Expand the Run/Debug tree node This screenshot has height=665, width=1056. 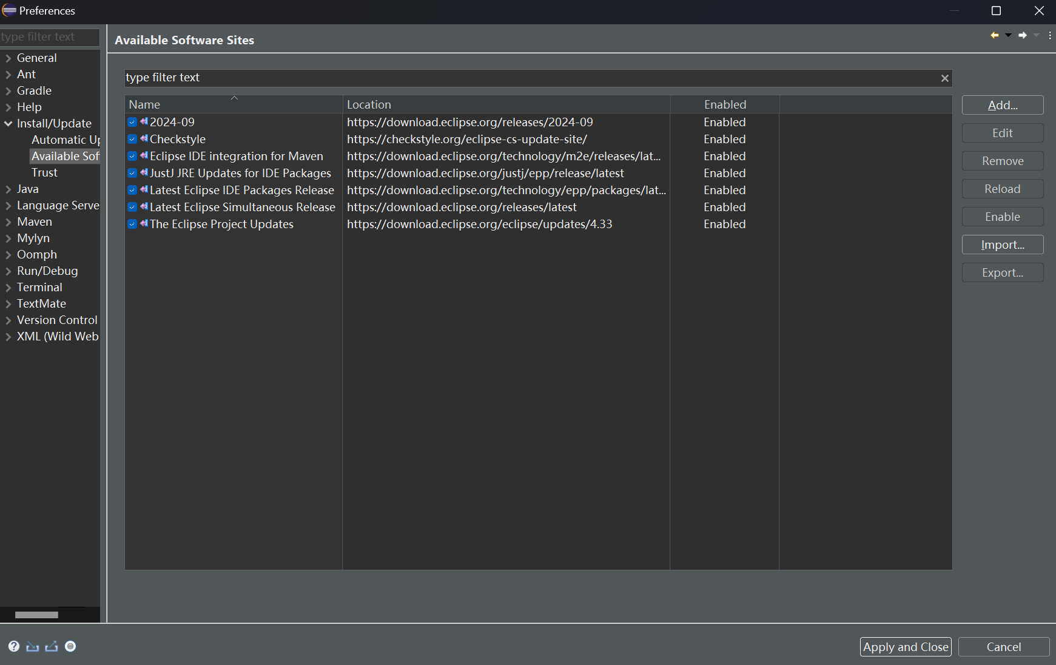point(8,271)
